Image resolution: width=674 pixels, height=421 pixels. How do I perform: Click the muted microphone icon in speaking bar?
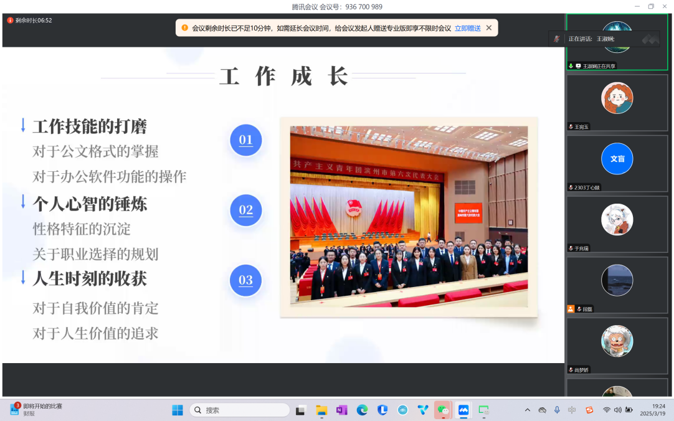point(557,39)
